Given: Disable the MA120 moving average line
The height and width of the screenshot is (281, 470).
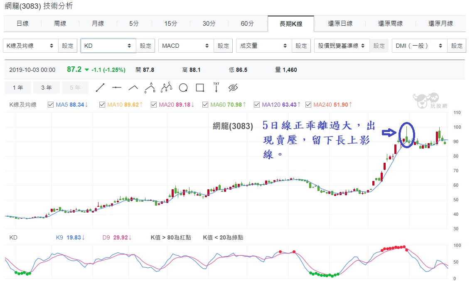Looking at the screenshot, I should pyautogui.click(x=257, y=105).
